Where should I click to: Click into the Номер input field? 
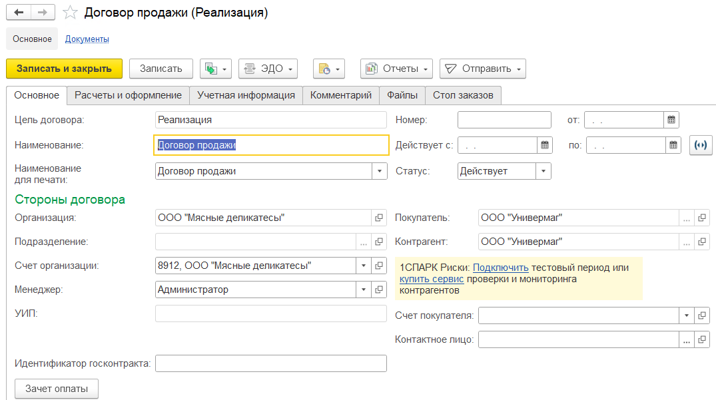pyautogui.click(x=504, y=120)
